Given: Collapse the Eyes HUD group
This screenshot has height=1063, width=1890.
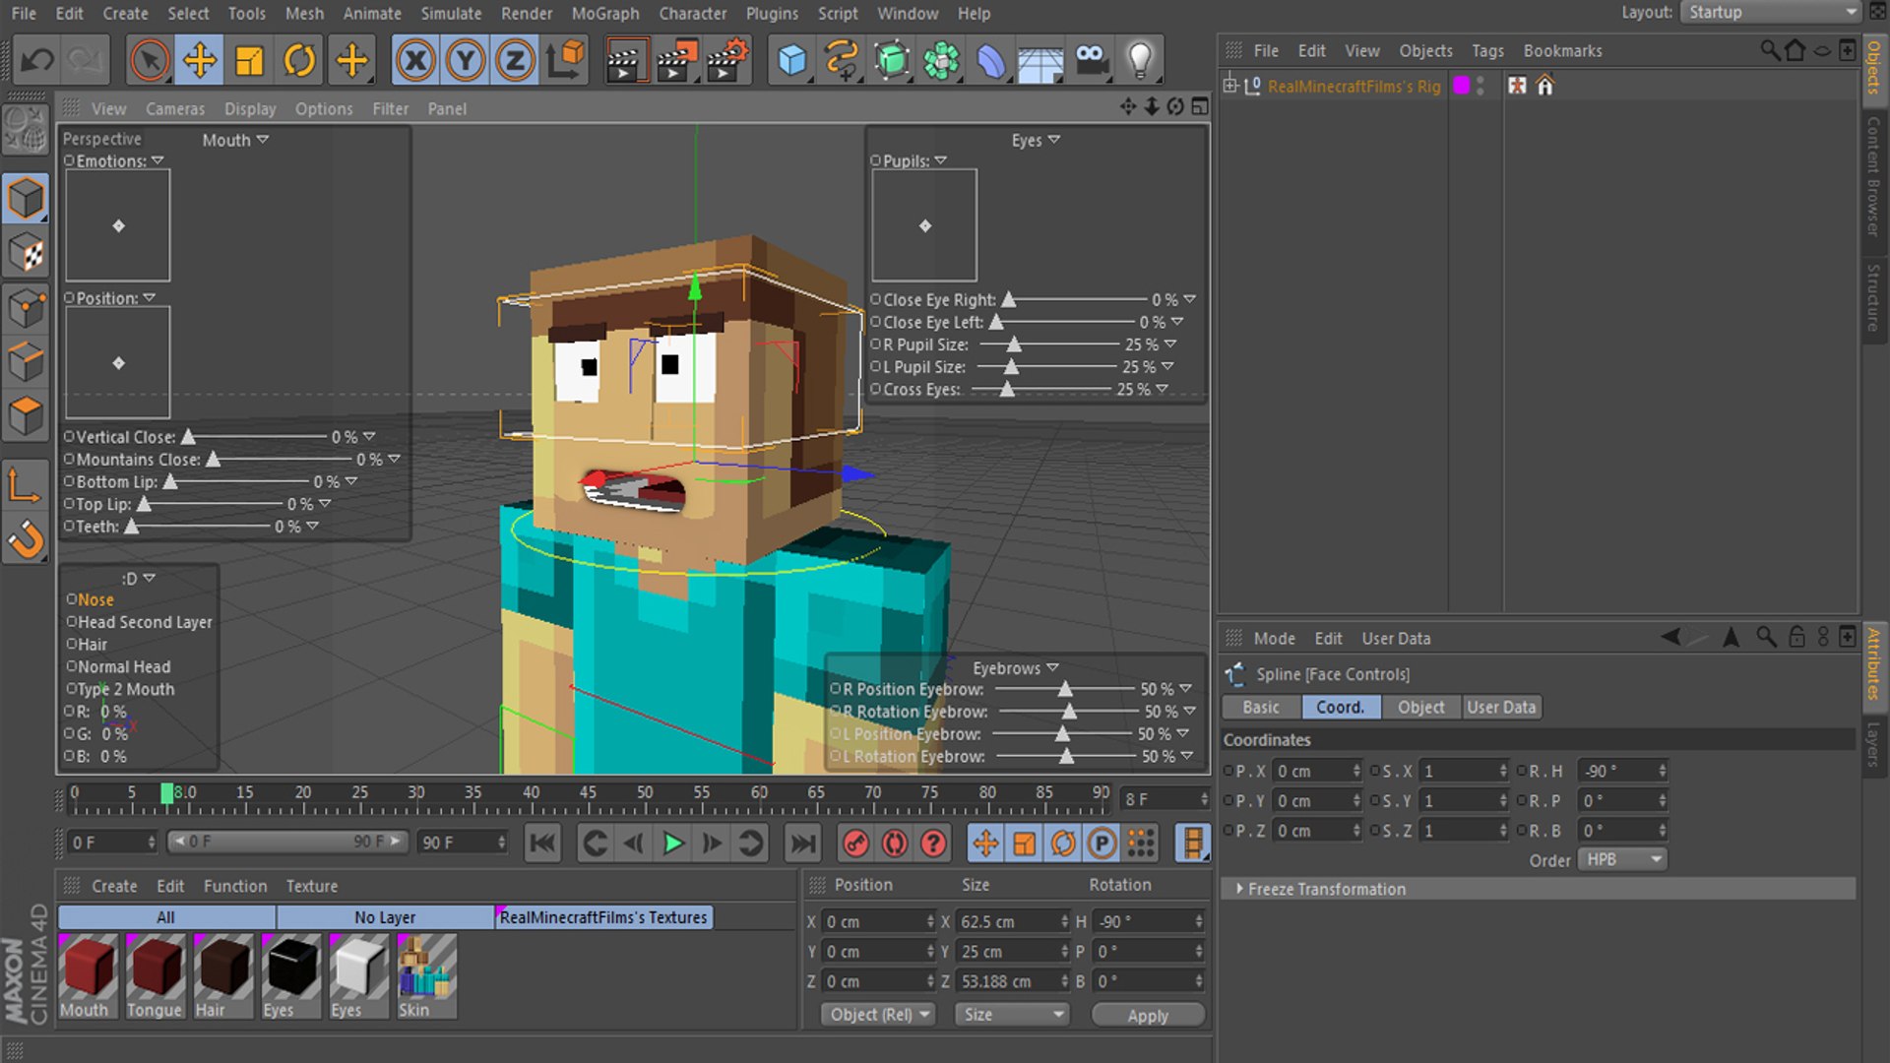Looking at the screenshot, I should 1054,140.
